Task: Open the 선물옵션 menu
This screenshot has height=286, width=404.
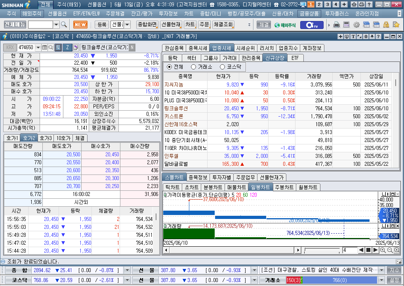Action: 57,13
